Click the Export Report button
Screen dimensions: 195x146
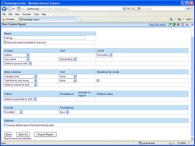point(45,134)
